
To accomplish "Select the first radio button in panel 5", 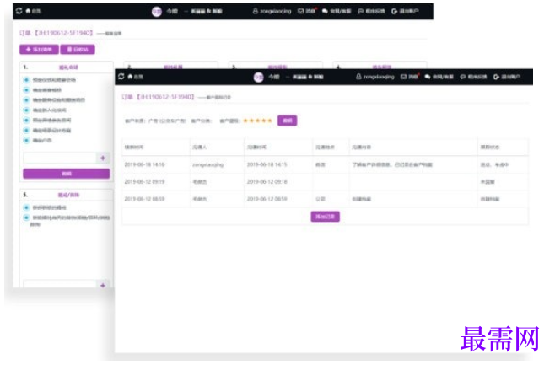I will tap(26, 207).
